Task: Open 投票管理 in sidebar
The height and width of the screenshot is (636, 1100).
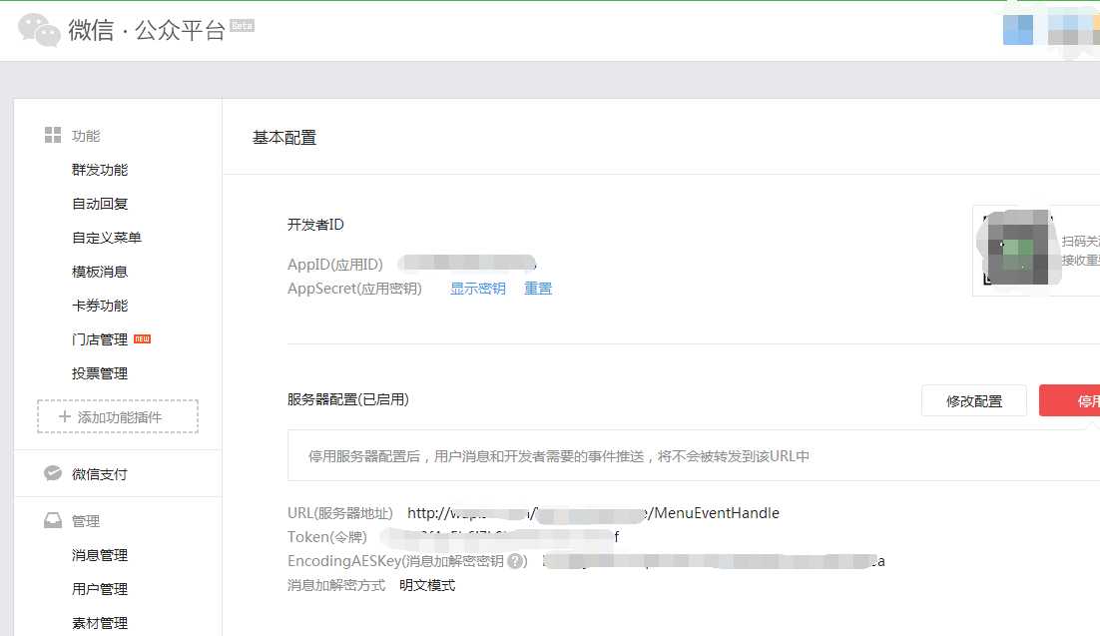Action: click(x=100, y=373)
